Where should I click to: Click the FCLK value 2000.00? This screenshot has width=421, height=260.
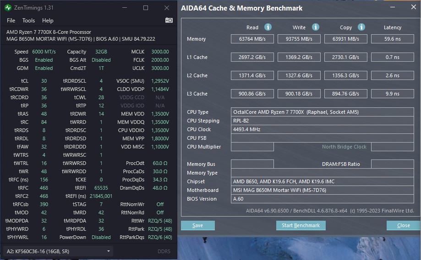click(160, 60)
